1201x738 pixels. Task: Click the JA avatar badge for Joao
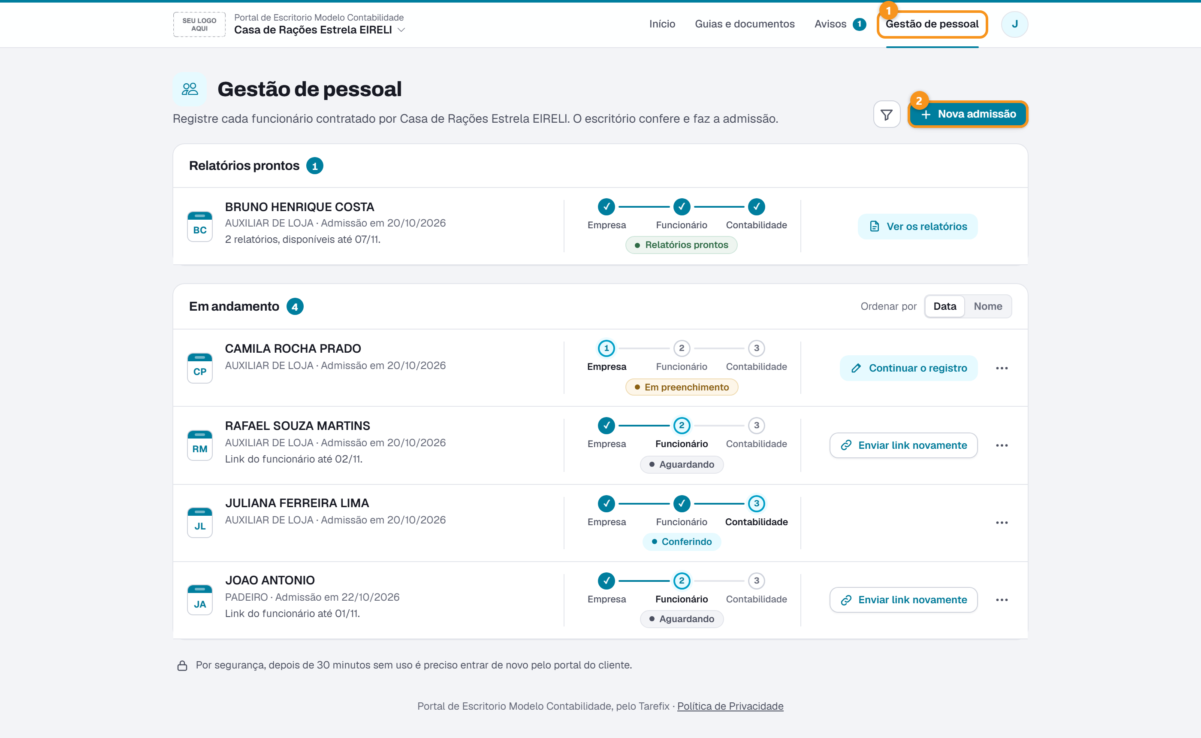click(x=199, y=600)
